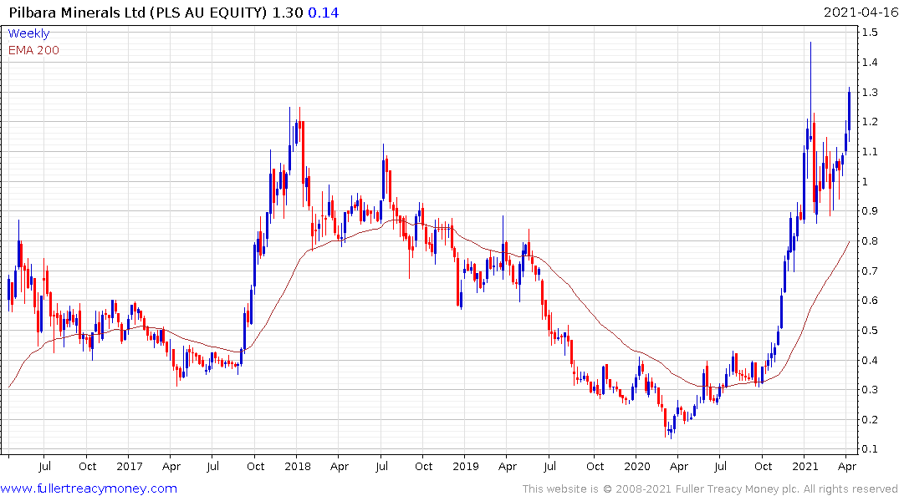The height and width of the screenshot is (501, 899).
Task: Click the 0.4 price axis label
Action: [870, 360]
